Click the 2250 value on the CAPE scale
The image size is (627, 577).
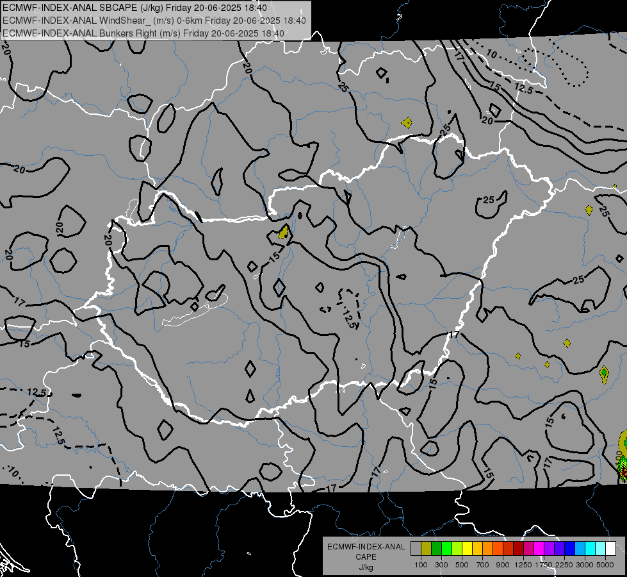tap(564, 565)
